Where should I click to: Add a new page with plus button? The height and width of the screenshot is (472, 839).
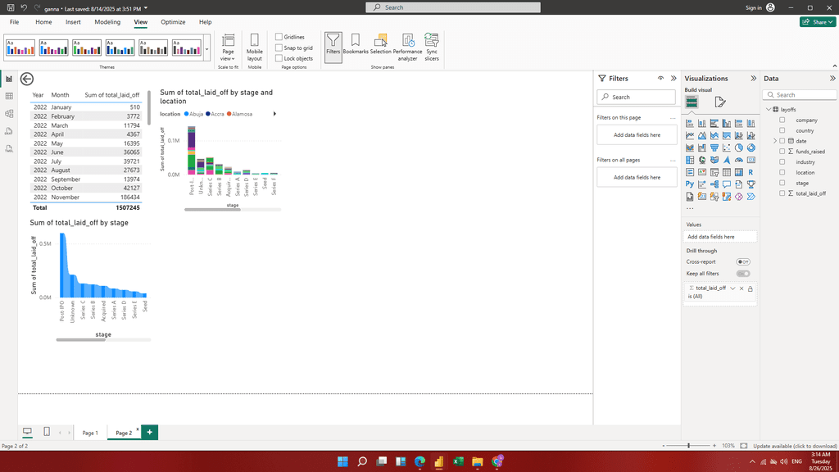(150, 432)
